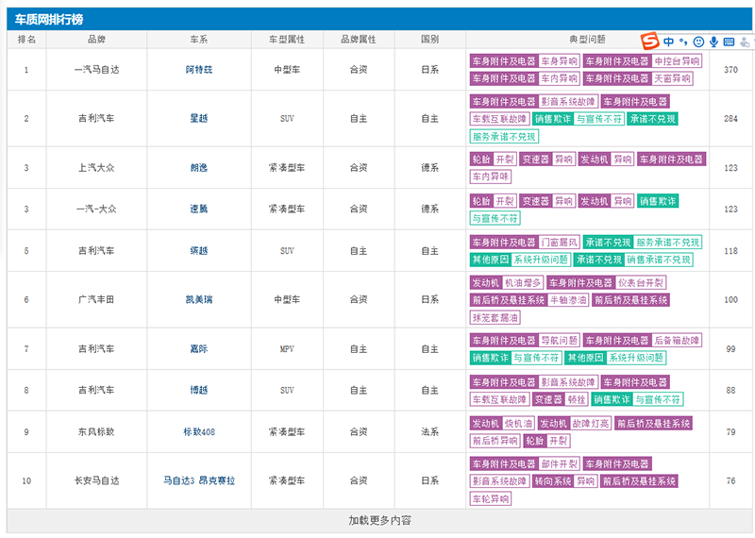Click the 品牌 column header
755x538 pixels.
96,40
